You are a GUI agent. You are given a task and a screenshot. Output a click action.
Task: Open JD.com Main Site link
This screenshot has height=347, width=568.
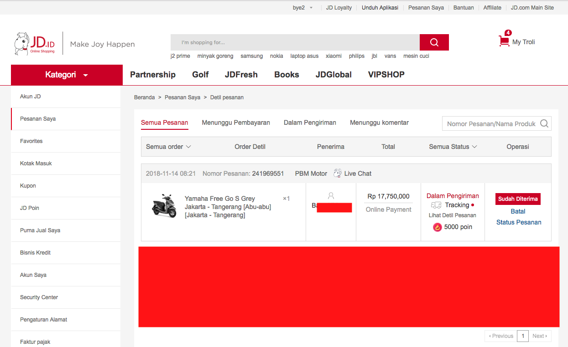pos(532,8)
